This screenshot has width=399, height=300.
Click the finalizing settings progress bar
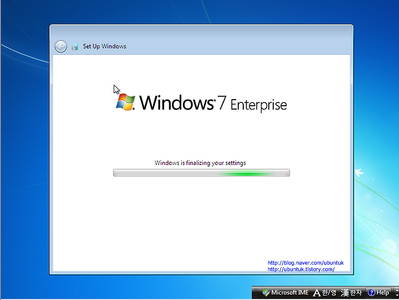pos(201,173)
